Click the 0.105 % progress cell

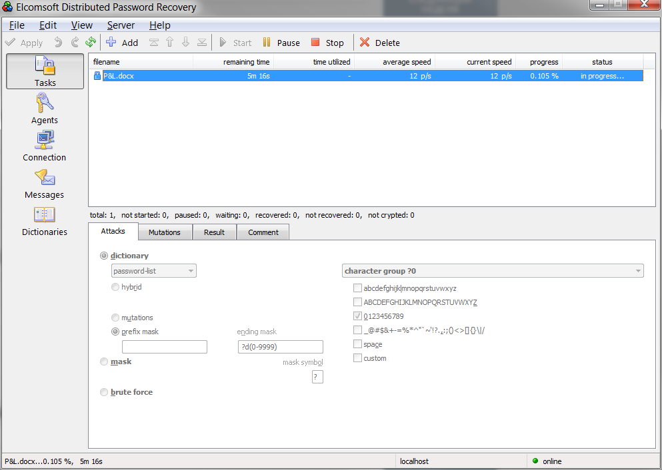point(544,76)
